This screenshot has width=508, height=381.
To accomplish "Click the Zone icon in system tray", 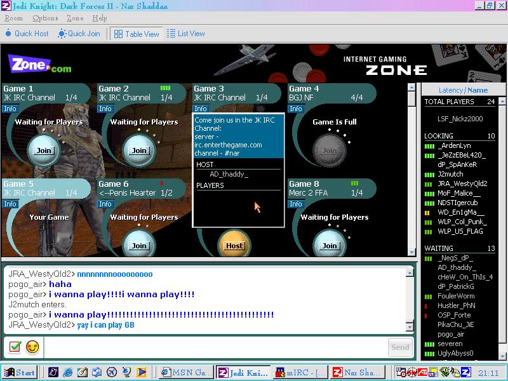I will 465,373.
